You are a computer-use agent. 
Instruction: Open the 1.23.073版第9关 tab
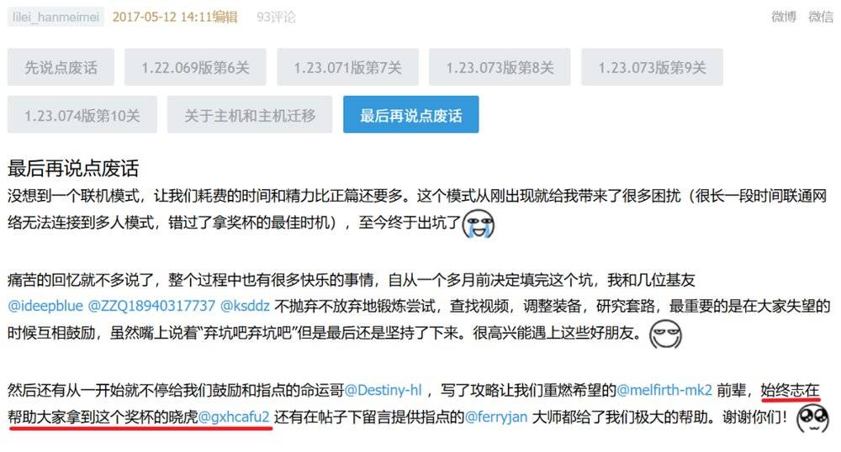653,67
